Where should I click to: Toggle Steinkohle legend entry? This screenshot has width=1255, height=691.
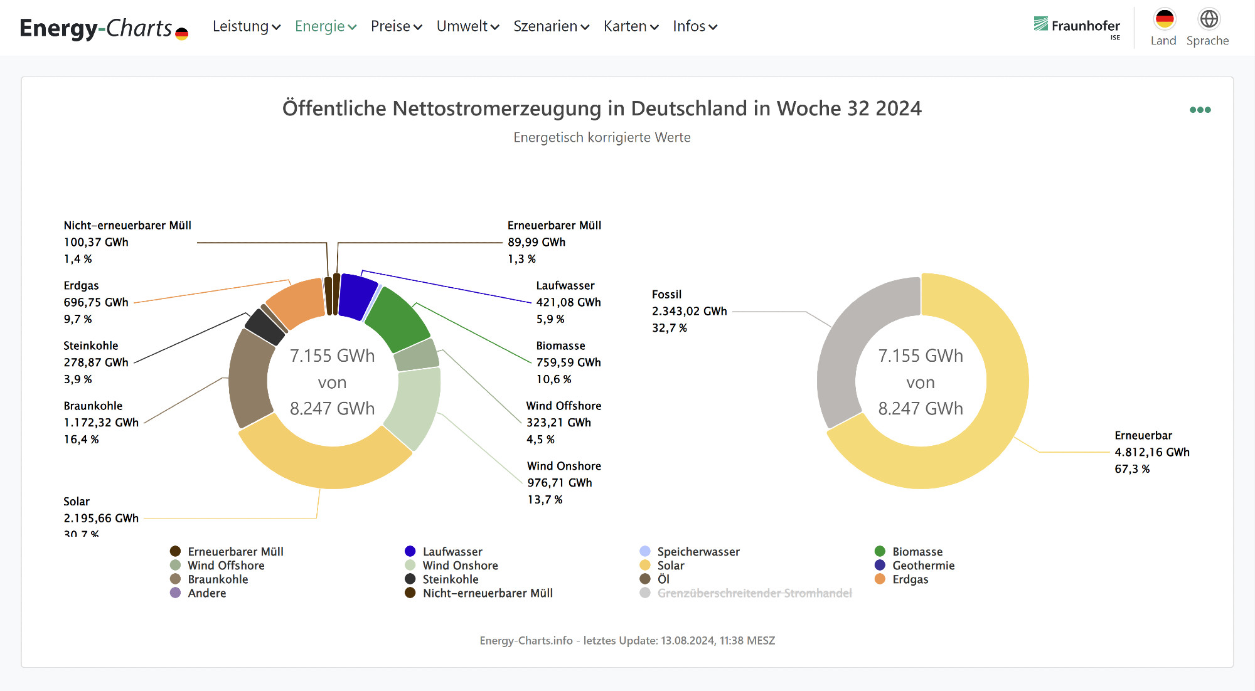pos(442,579)
